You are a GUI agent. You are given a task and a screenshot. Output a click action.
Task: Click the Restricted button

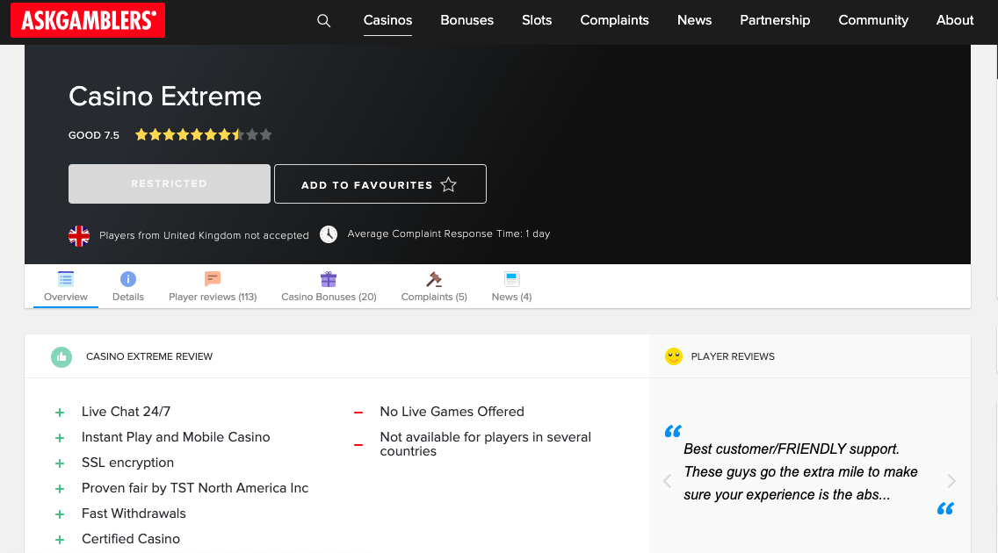(x=170, y=183)
